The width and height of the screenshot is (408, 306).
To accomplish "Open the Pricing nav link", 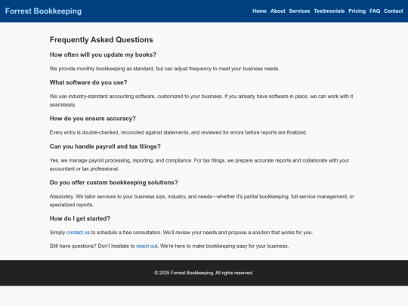I will (357, 11).
